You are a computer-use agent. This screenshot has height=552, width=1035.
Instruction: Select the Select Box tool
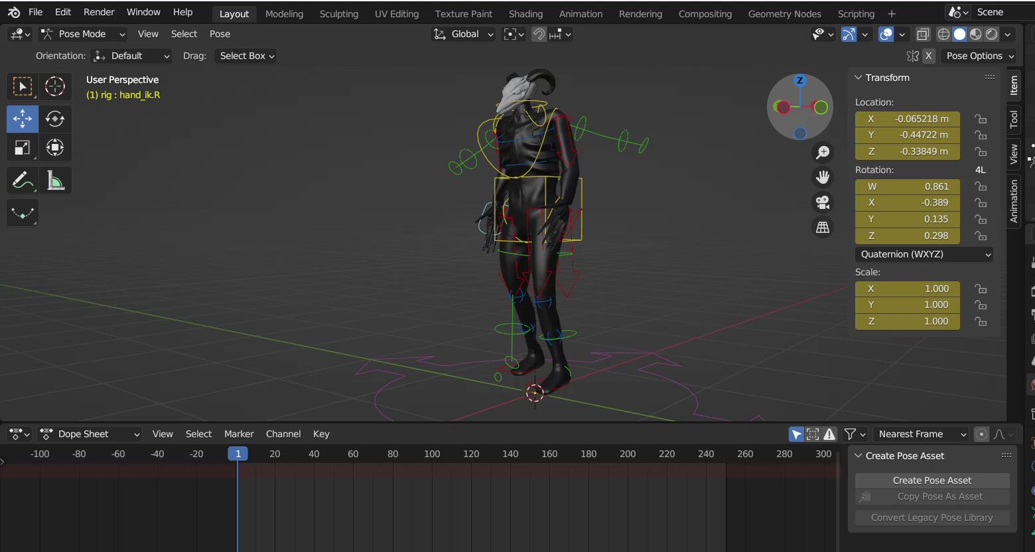(23, 86)
